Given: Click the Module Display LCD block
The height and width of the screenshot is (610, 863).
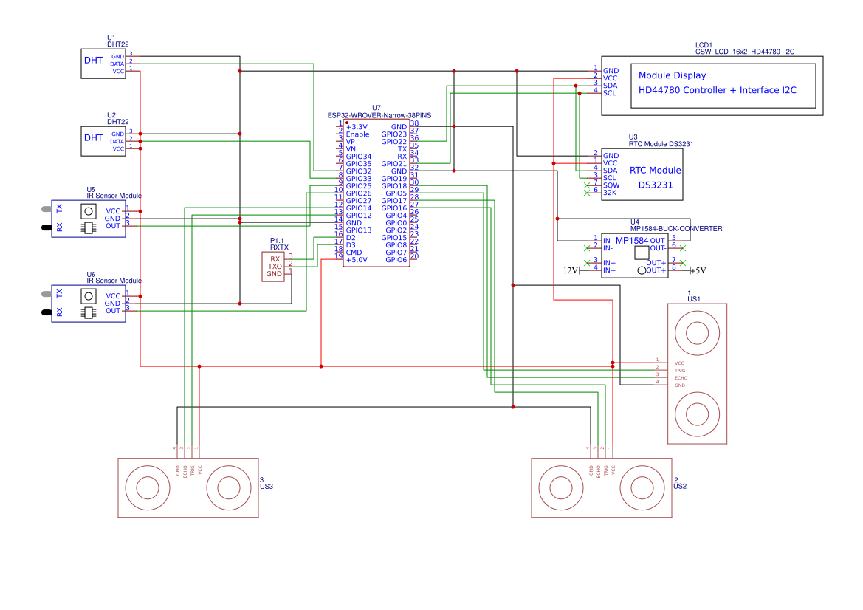Looking at the screenshot, I should coord(712,86).
